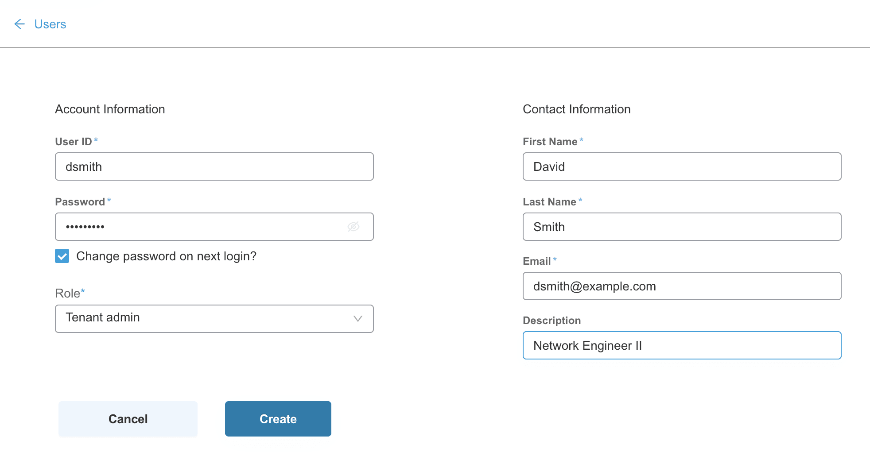Go back to the Users page link
The width and height of the screenshot is (870, 456).
(50, 24)
